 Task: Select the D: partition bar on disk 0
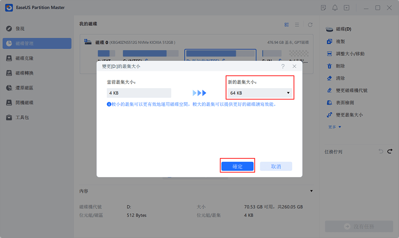point(220,53)
